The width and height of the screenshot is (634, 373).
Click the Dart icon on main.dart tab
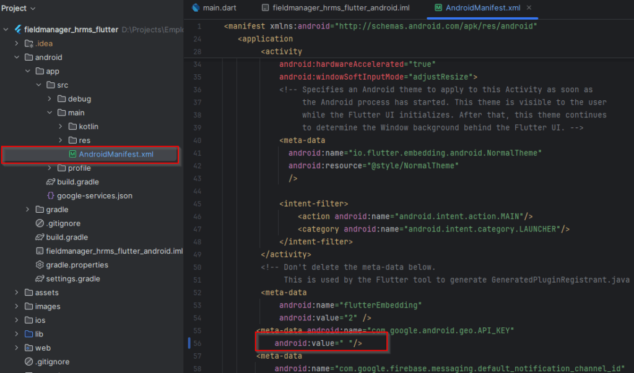tap(196, 7)
